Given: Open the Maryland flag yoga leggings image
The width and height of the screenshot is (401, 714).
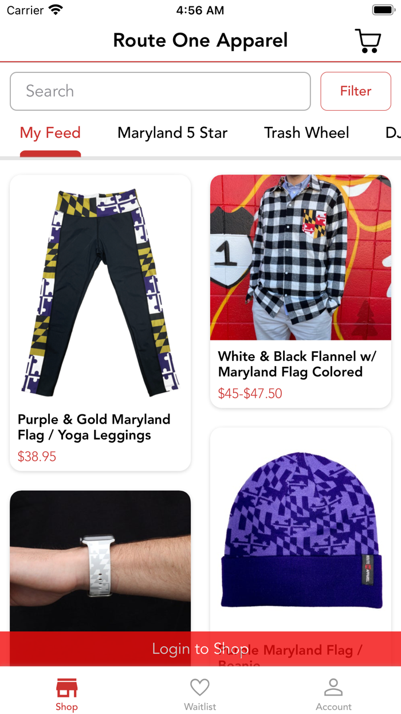Looking at the screenshot, I should (x=100, y=291).
